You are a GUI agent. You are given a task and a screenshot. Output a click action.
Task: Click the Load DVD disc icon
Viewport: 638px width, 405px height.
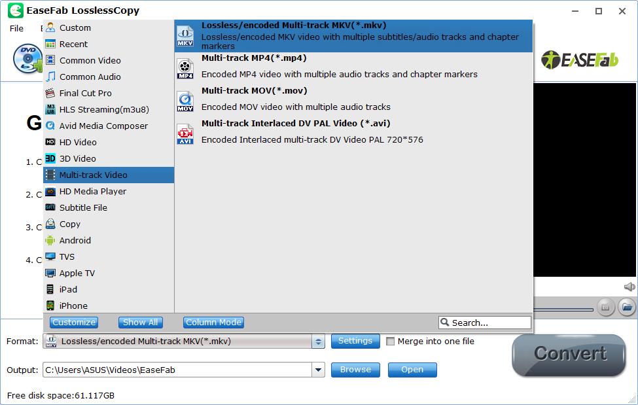point(27,59)
